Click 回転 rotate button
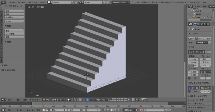Screen dimensions: 215x112 click(14, 14)
